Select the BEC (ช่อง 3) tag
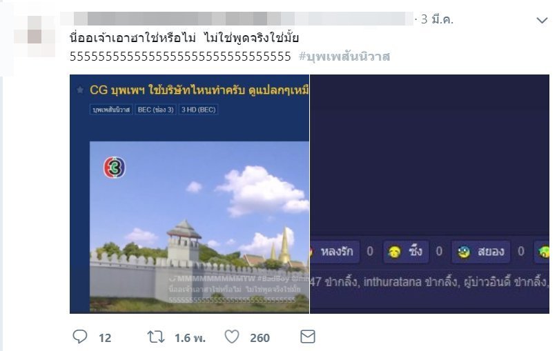 coord(155,110)
